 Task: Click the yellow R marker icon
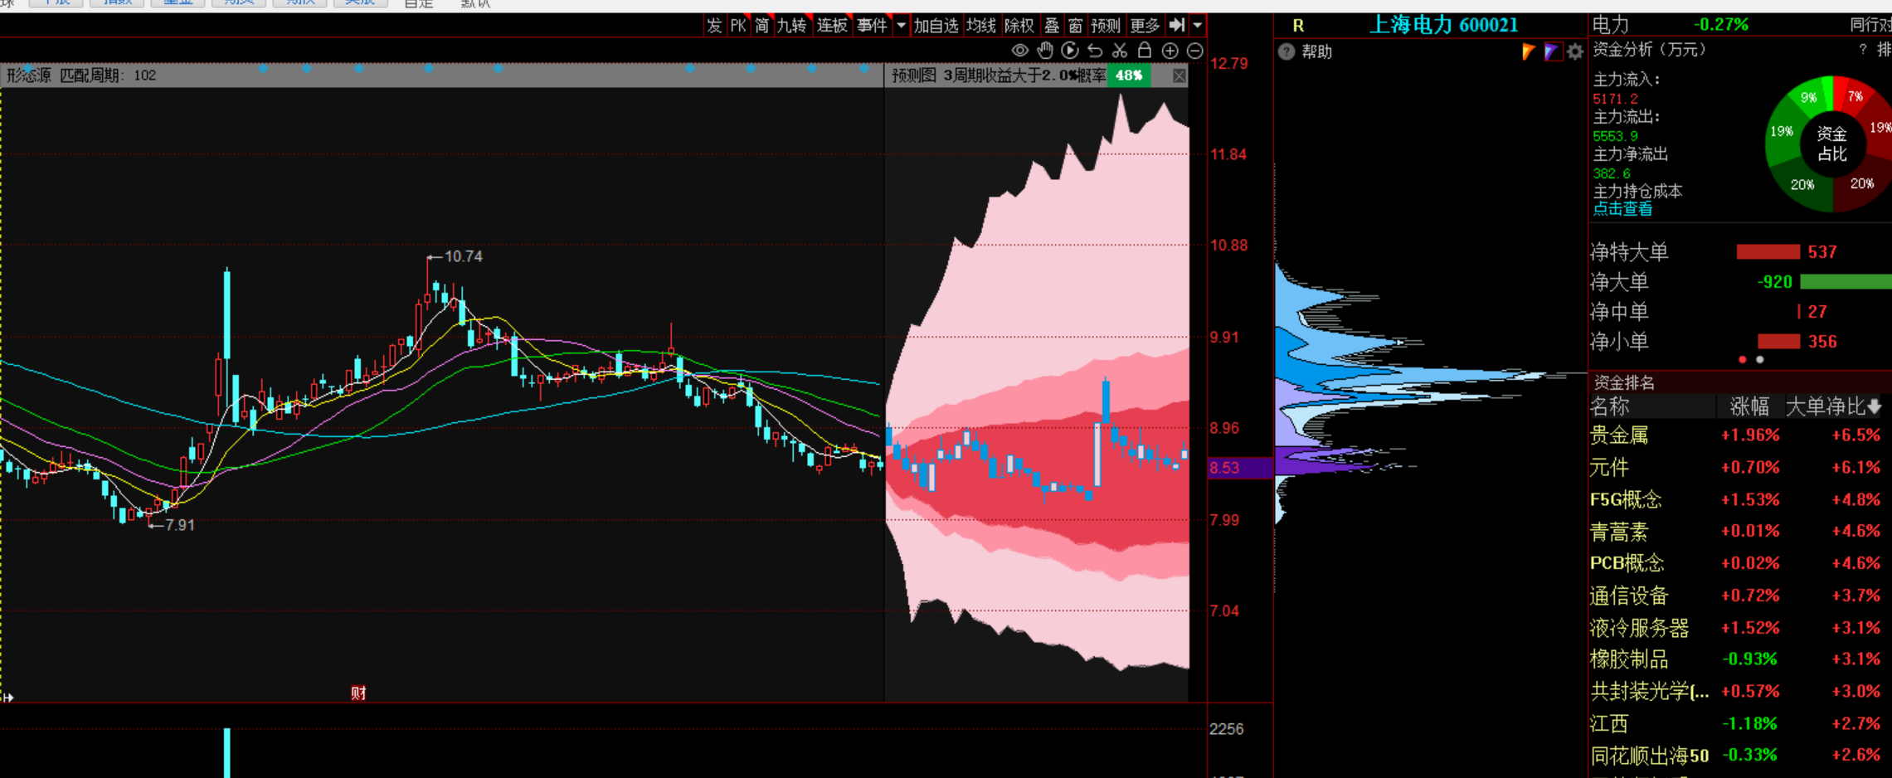[x=1298, y=26]
